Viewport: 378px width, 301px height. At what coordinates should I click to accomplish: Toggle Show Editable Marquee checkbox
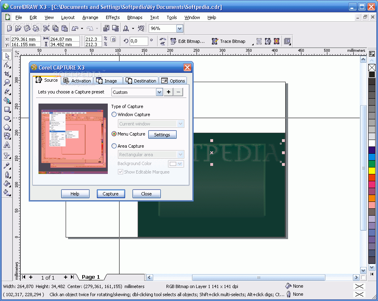120,172
